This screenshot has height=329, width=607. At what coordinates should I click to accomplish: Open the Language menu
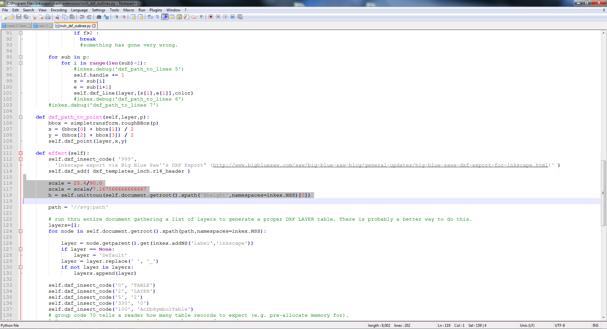[79, 10]
